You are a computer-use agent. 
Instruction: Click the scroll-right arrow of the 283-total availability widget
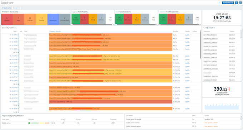click(157, 24)
